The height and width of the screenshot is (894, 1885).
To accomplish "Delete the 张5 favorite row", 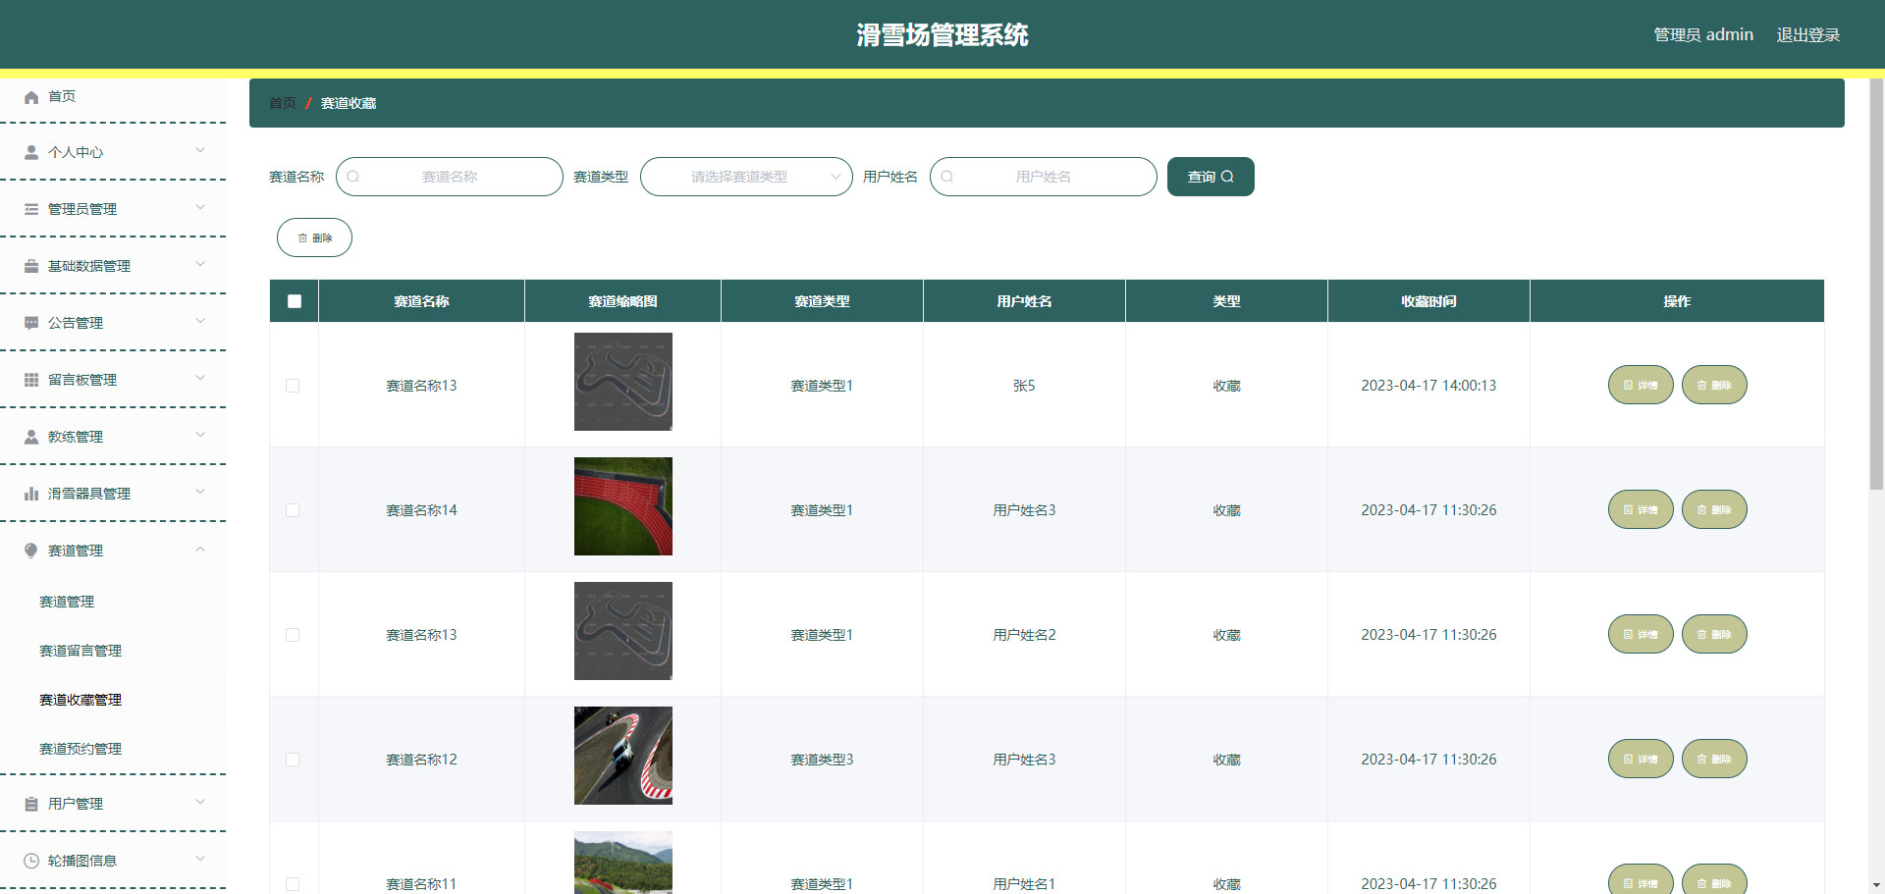I will coord(1714,385).
